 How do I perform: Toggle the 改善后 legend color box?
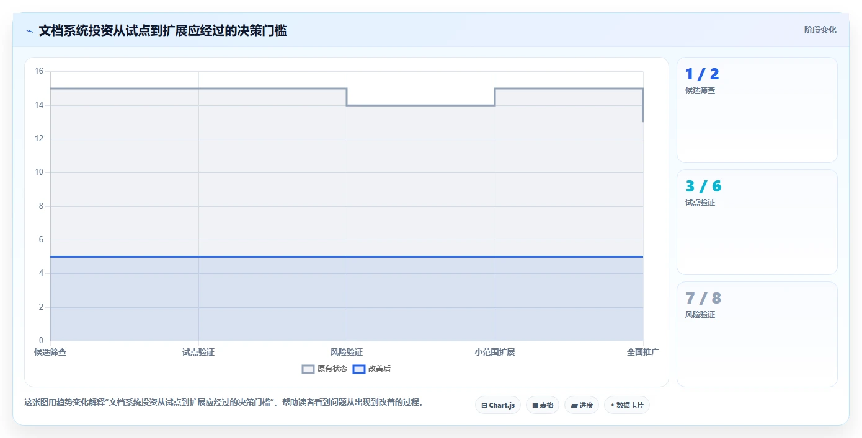[x=359, y=369]
